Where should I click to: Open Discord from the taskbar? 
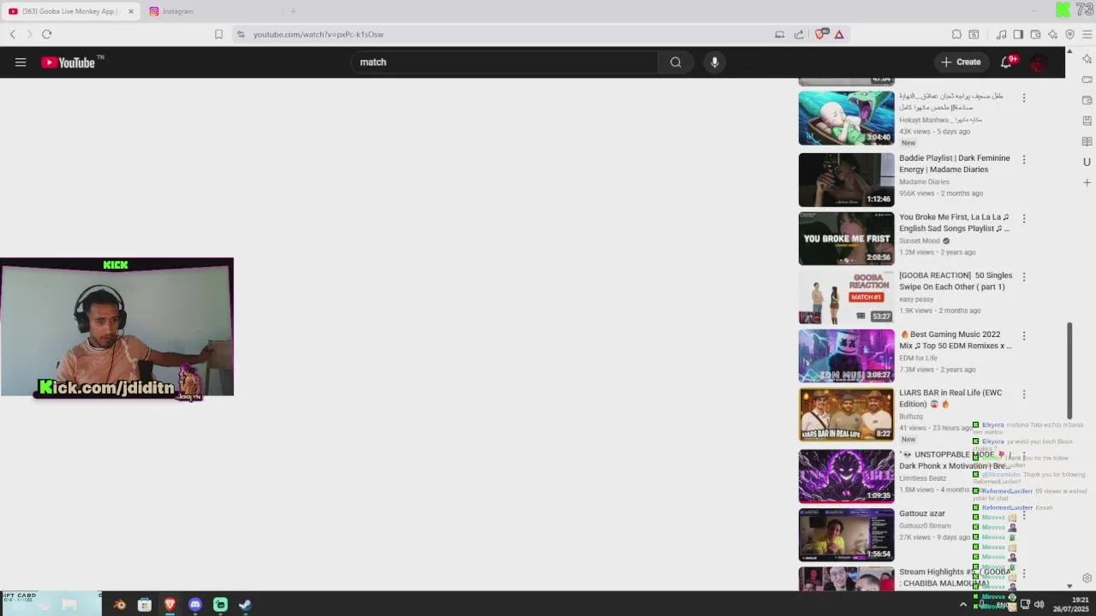(195, 605)
